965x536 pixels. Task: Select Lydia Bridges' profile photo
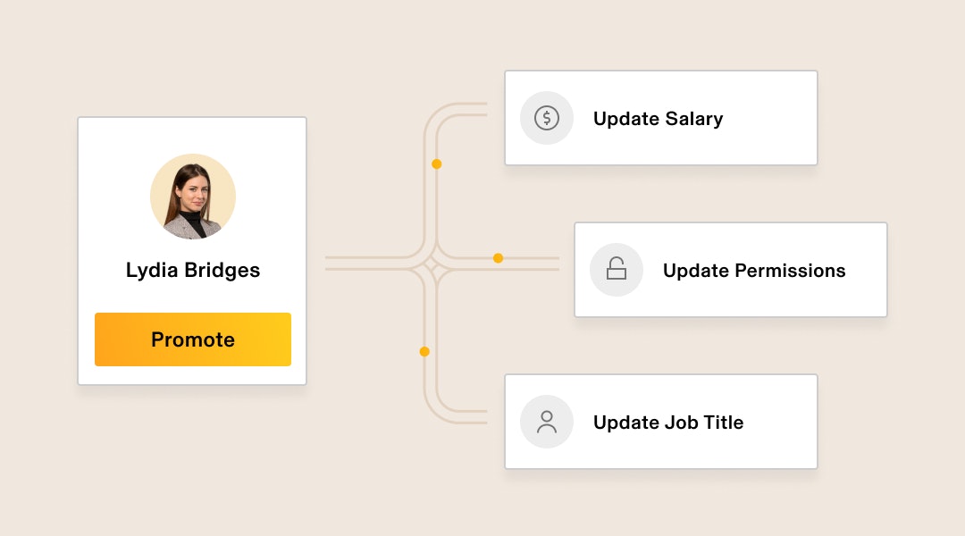coord(193,197)
